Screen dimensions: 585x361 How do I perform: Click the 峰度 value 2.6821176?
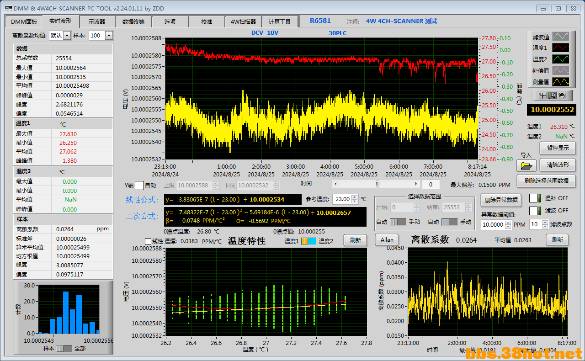[x=69, y=104]
